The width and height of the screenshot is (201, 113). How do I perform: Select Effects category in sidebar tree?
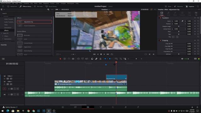pyautogui.click(x=6, y=30)
